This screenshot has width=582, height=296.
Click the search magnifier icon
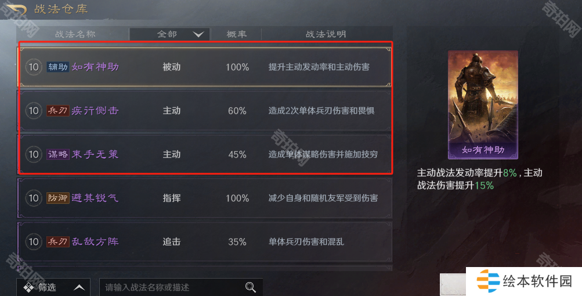pyautogui.click(x=251, y=287)
